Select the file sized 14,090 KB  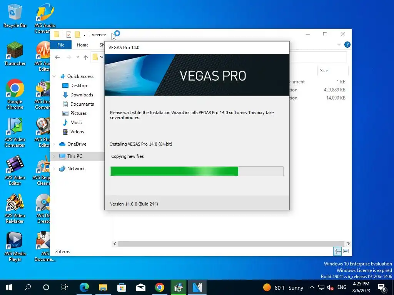[336, 98]
